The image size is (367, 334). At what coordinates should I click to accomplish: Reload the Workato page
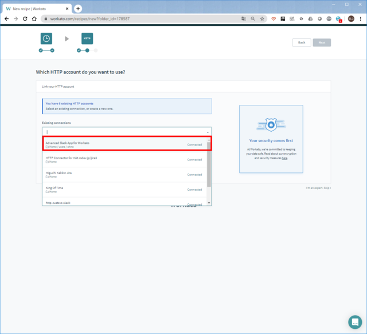[25, 19]
